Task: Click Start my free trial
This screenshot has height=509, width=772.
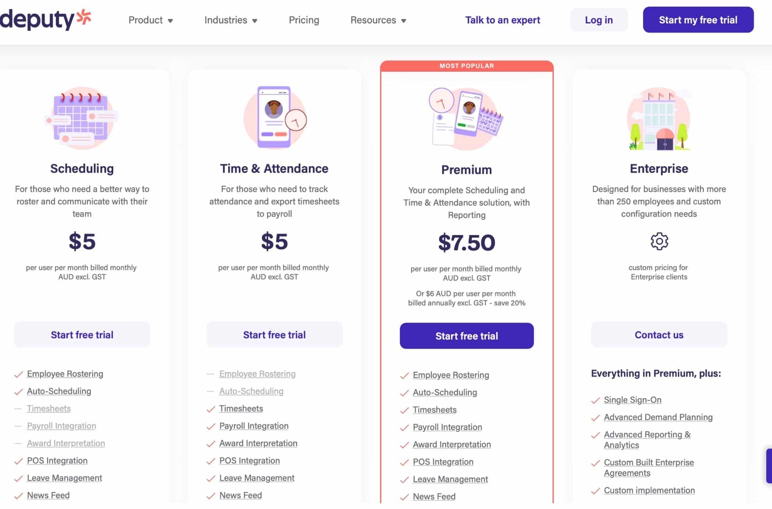Action: (698, 20)
